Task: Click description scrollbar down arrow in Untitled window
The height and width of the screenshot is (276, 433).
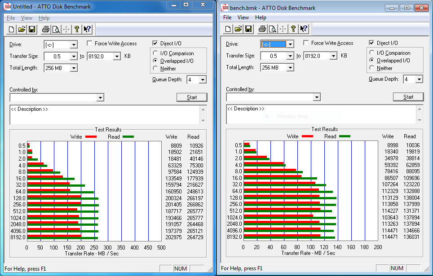Action: point(203,121)
